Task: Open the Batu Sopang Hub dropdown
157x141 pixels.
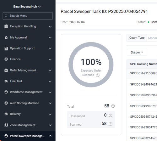Action: [x=27, y=7]
